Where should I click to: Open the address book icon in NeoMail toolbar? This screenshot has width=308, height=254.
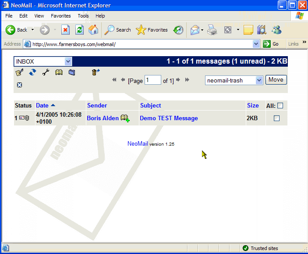(x=59, y=72)
